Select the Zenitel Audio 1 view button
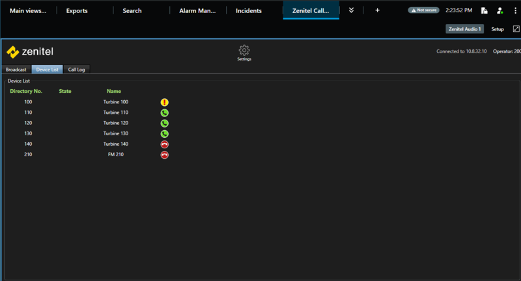This screenshot has width=521, height=281. point(464,29)
